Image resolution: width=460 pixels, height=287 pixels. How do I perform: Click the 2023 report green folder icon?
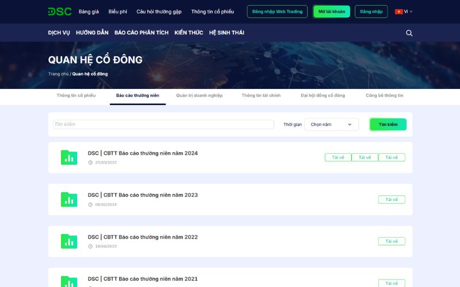point(69,199)
